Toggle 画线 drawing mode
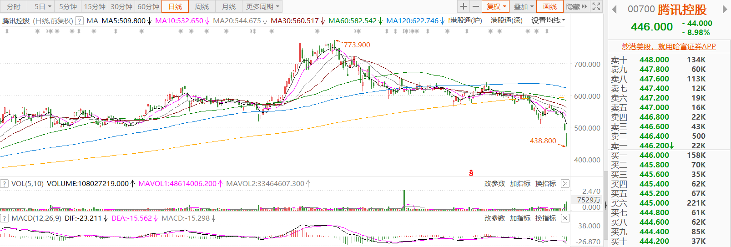 [x=550, y=6]
